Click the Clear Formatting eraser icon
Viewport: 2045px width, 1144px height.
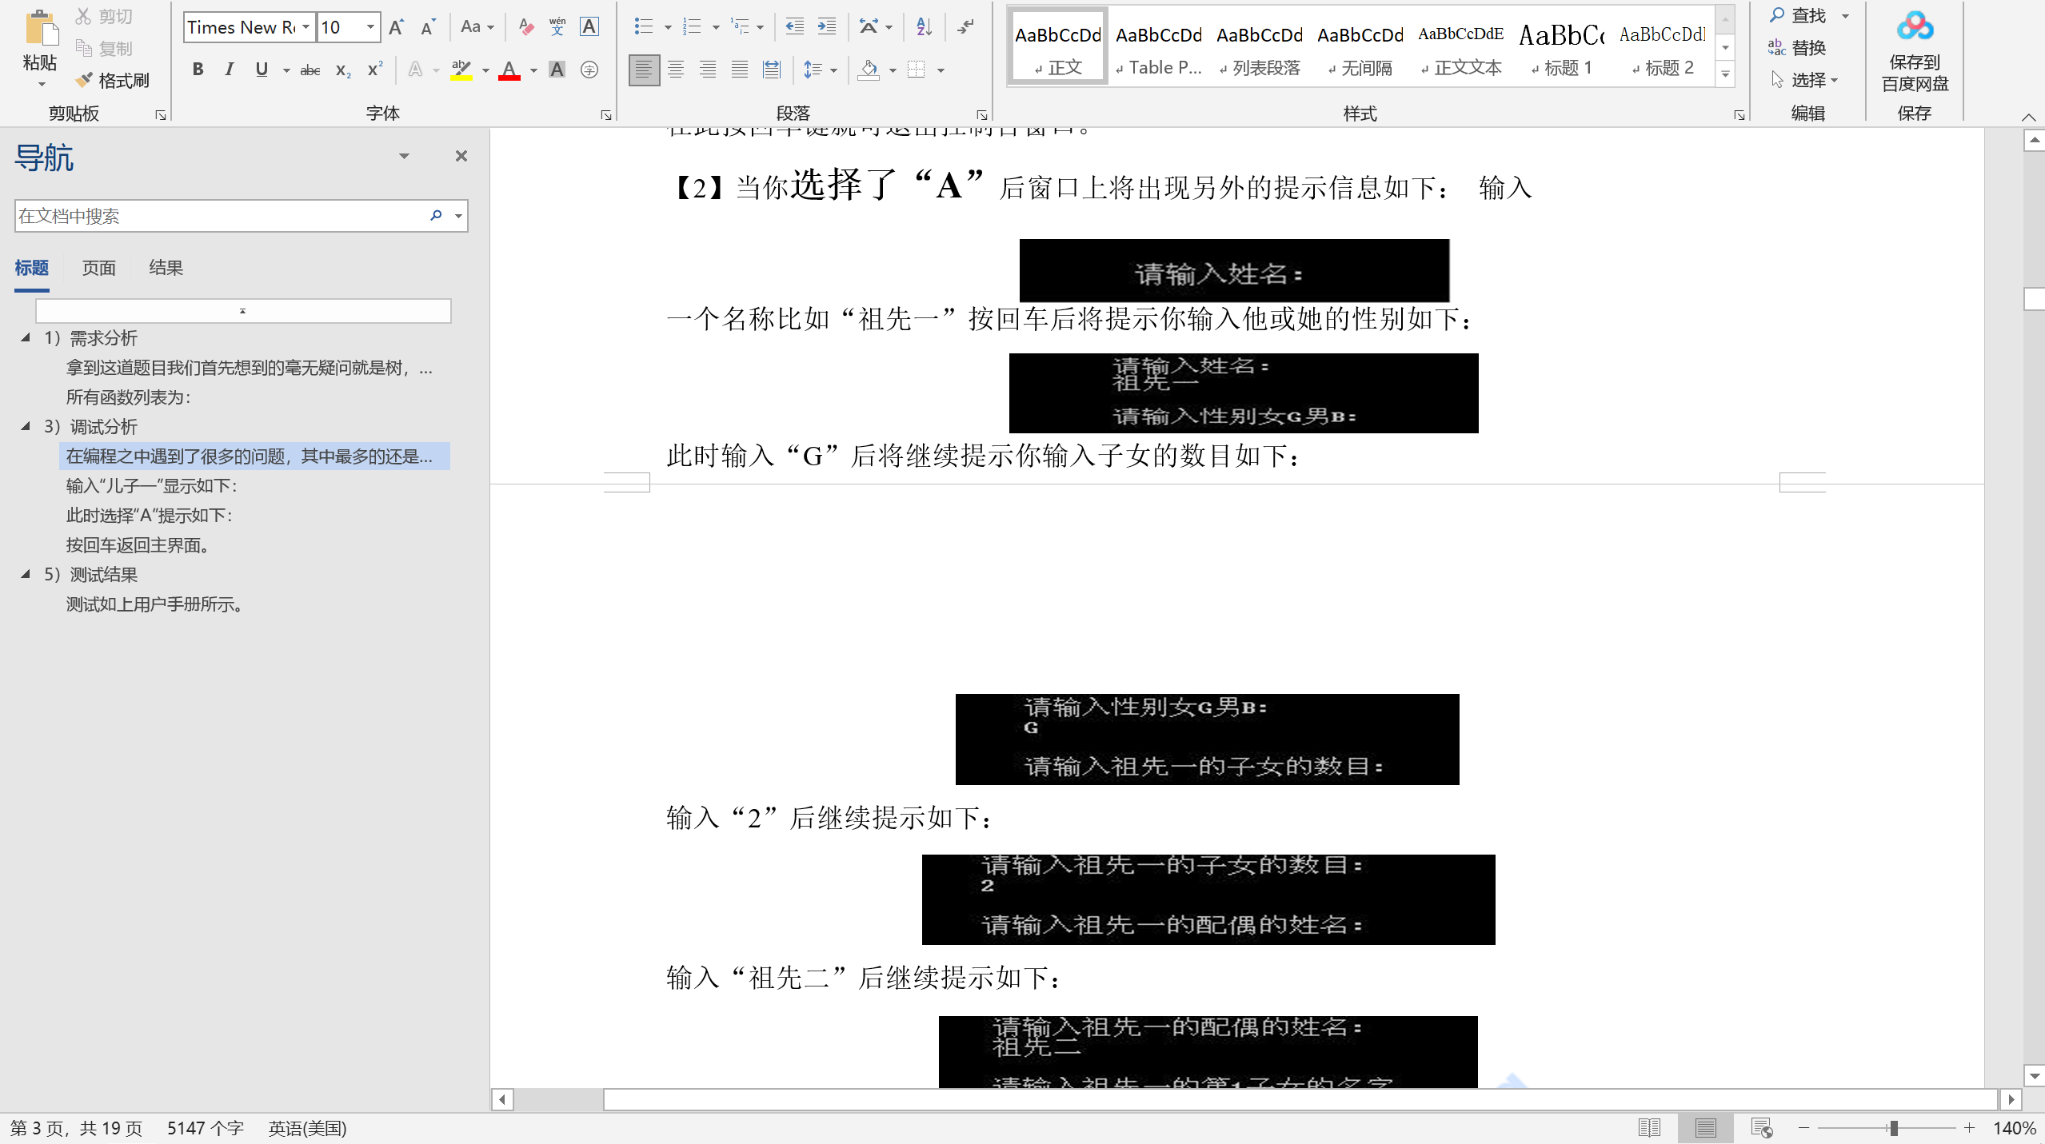(x=525, y=27)
